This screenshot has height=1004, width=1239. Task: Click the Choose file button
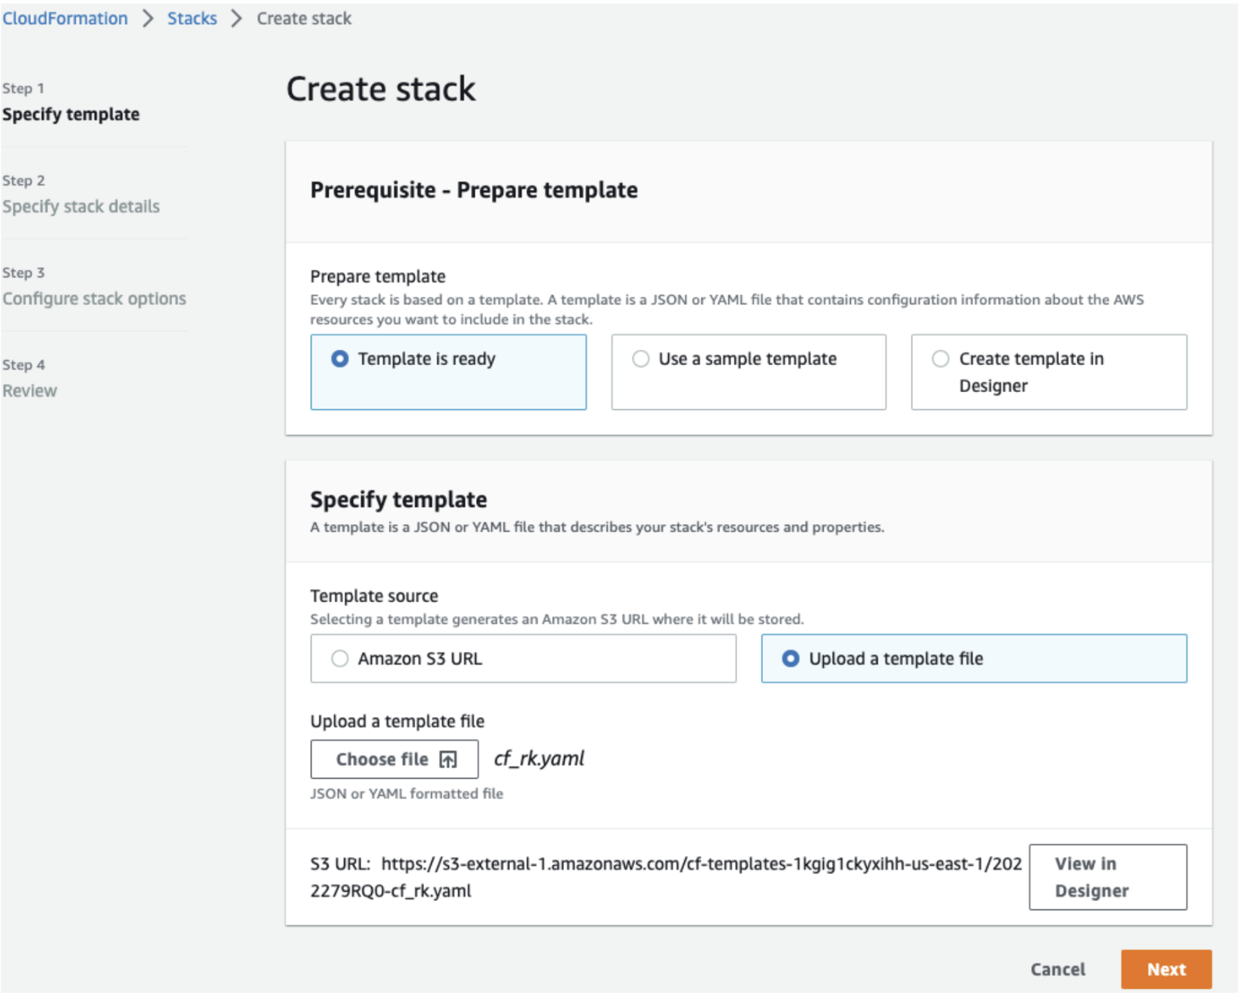pos(393,759)
